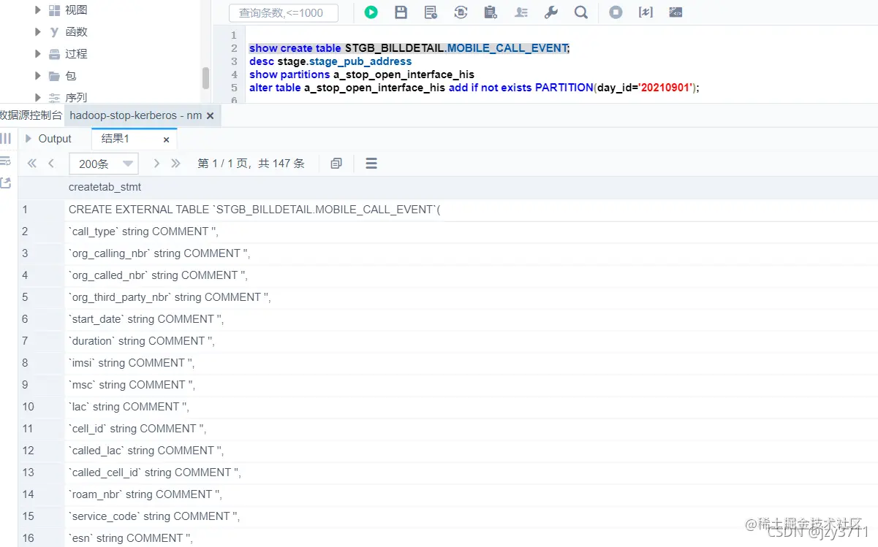Switch to the Output tab
Screen dimensions: 878x547
[55, 139]
